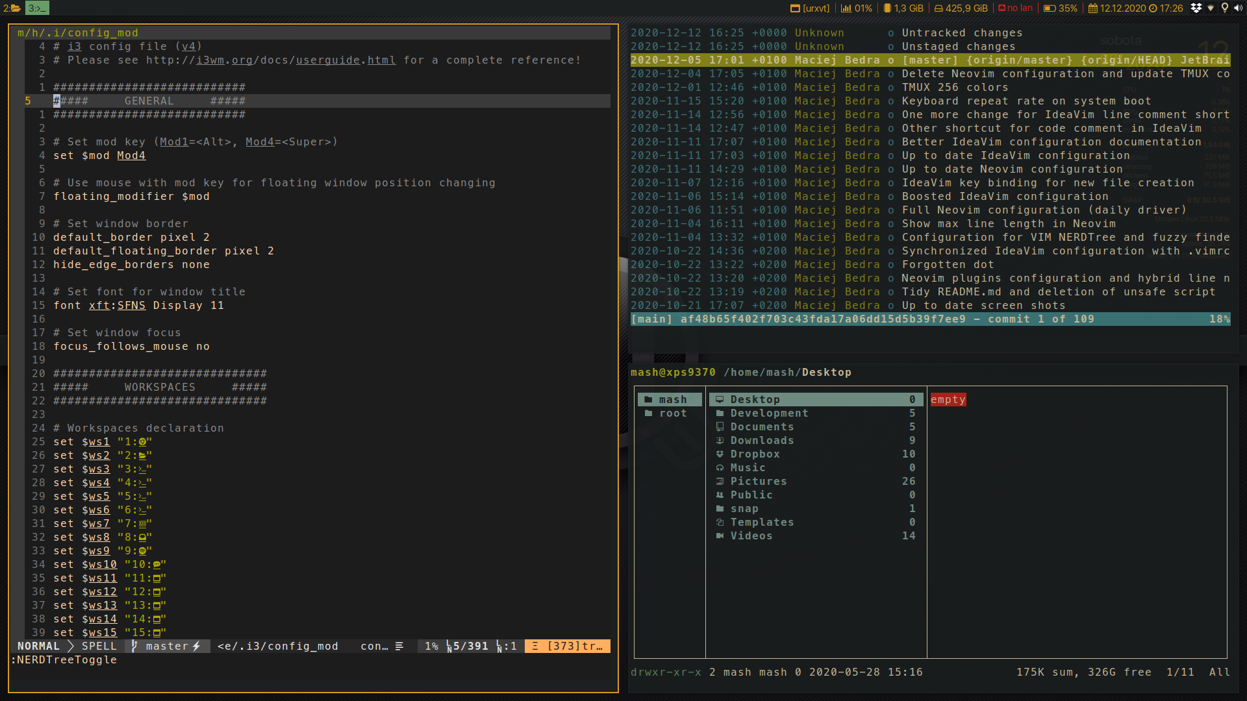This screenshot has height=701, width=1247.
Task: Select the Unstaged changes row in tig
Action: [x=958, y=47]
